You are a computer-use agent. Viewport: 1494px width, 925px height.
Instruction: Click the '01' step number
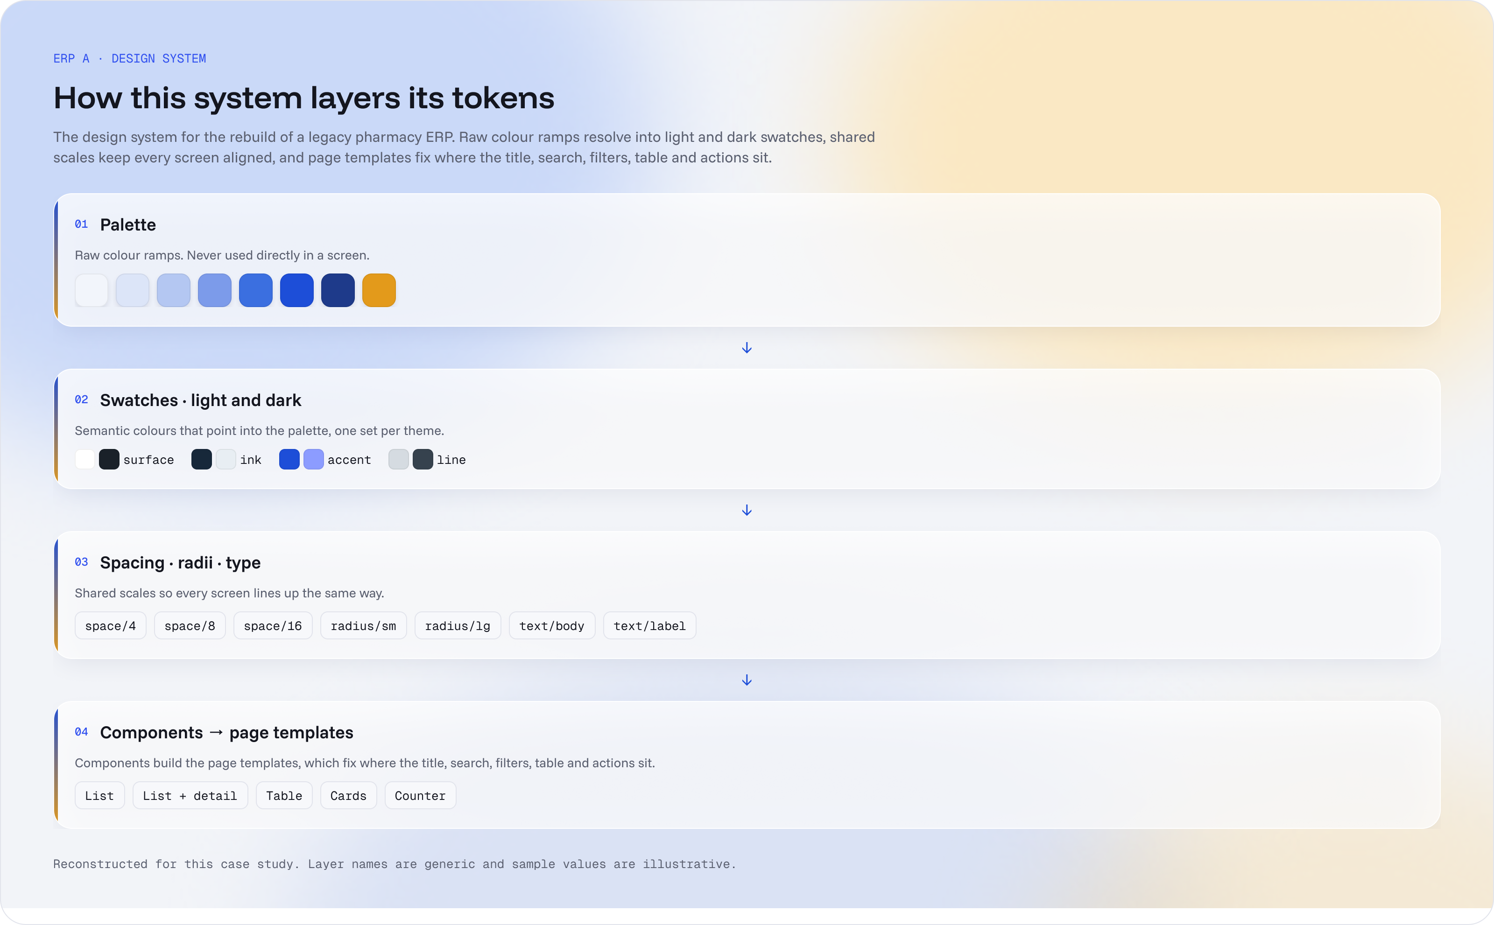point(81,224)
